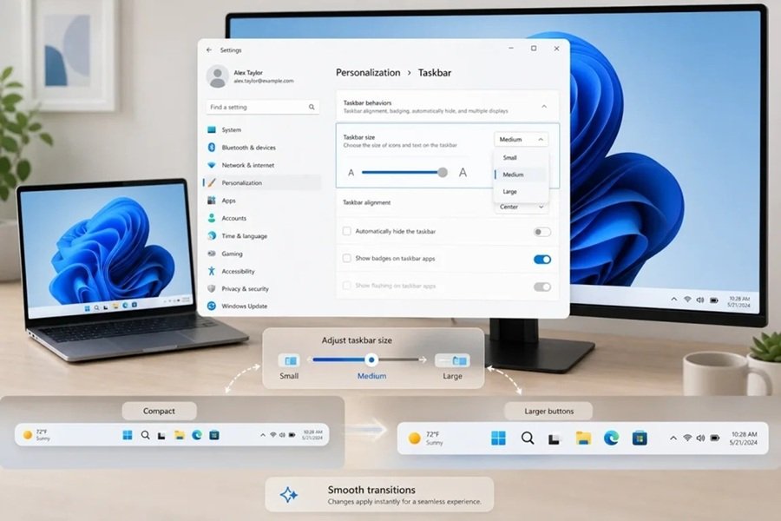This screenshot has width=781, height=521.
Task: Click the Personalization breadcrumb link
Action: pyautogui.click(x=368, y=73)
